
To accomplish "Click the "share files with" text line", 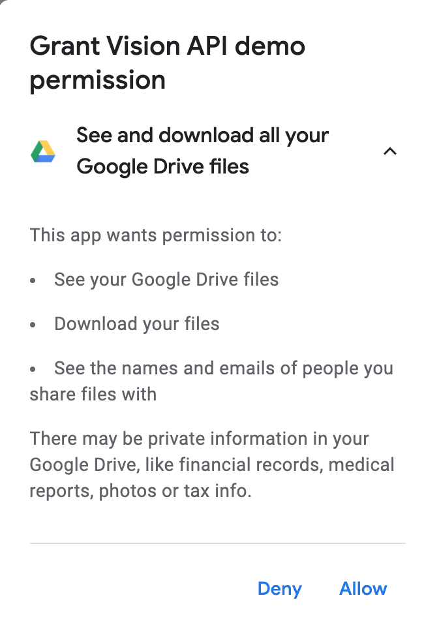I will 93,395.
